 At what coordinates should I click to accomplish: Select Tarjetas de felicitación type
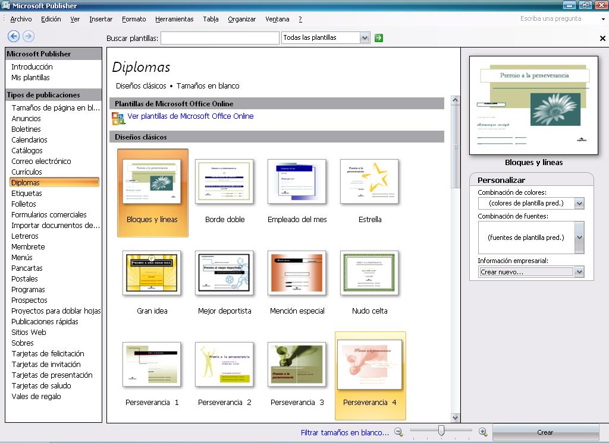click(x=48, y=354)
